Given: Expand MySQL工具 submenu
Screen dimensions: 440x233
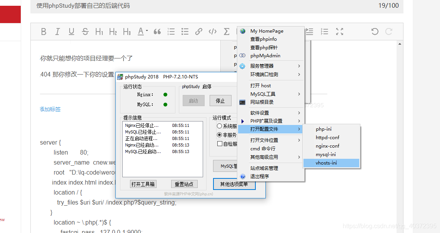Looking at the screenshot, I should click(271, 94).
